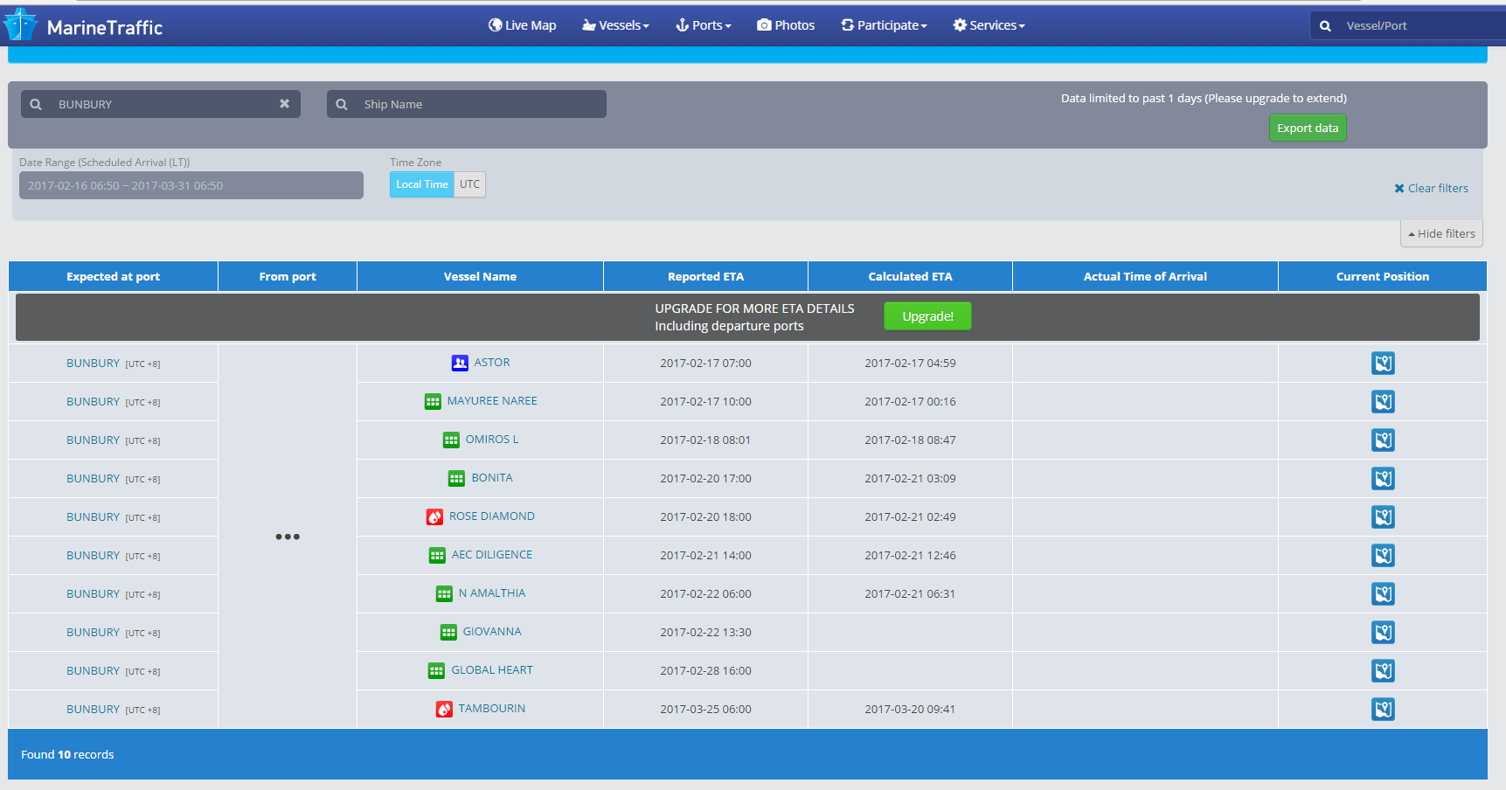Image resolution: width=1506 pixels, height=790 pixels.
Task: Click the Ship Name filter field
Action: click(467, 104)
